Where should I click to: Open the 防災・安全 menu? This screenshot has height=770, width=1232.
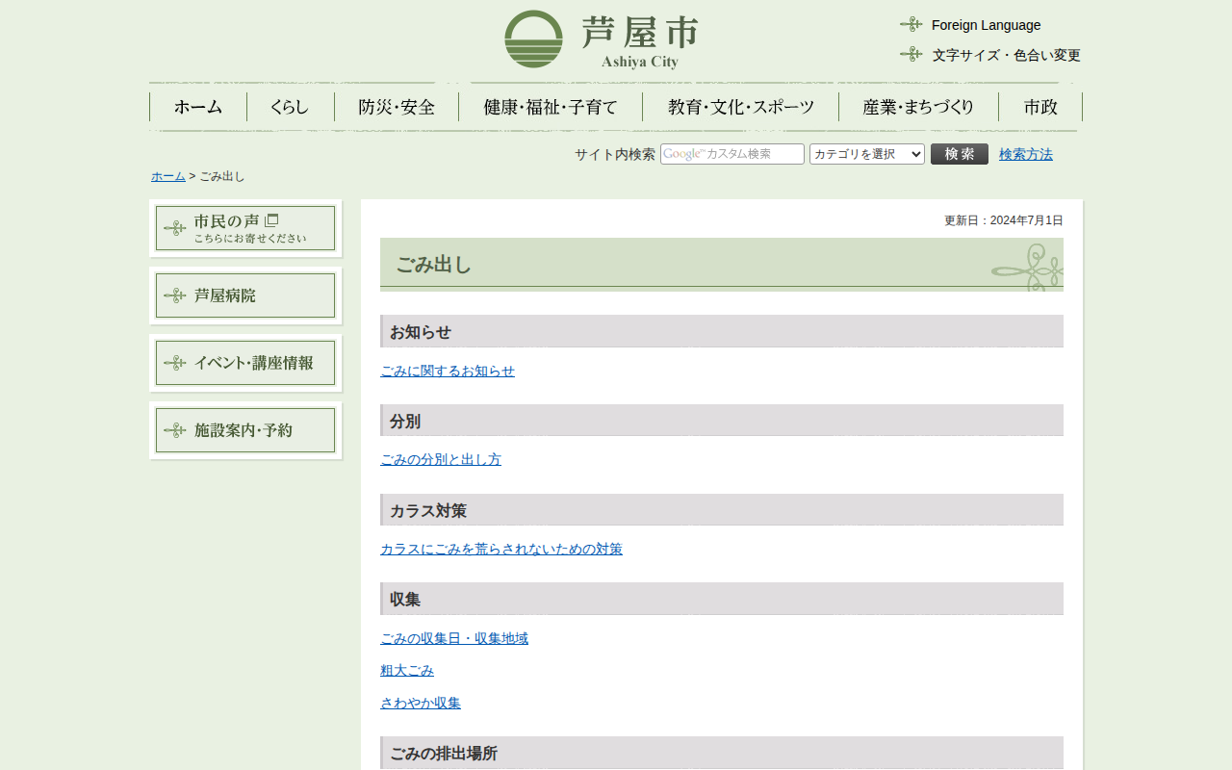coord(397,107)
